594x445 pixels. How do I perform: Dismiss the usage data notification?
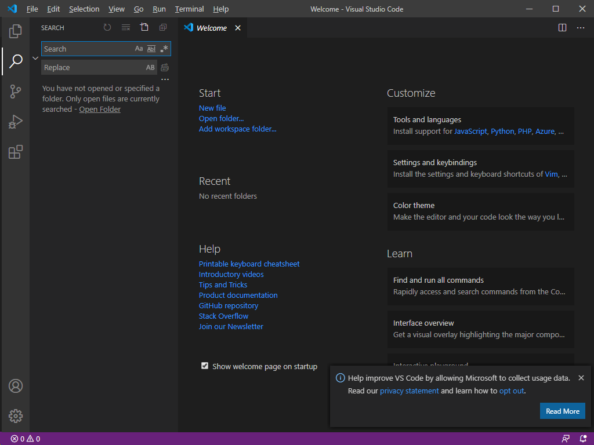[581, 378]
